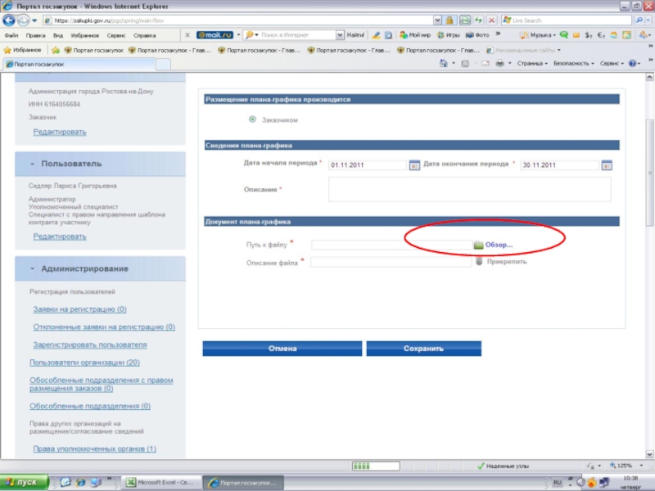Click the Описание text area
The image size is (655, 491).
[x=469, y=189]
